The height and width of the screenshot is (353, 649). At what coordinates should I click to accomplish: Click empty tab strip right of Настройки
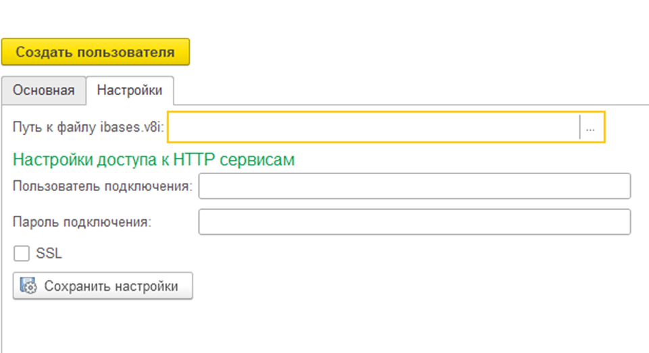point(405,90)
